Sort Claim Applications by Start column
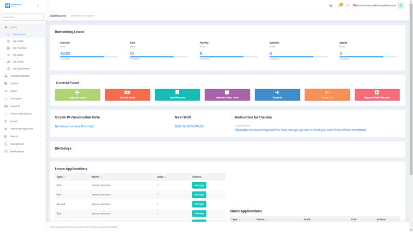Viewport: 413px width, 232px height. point(312,220)
